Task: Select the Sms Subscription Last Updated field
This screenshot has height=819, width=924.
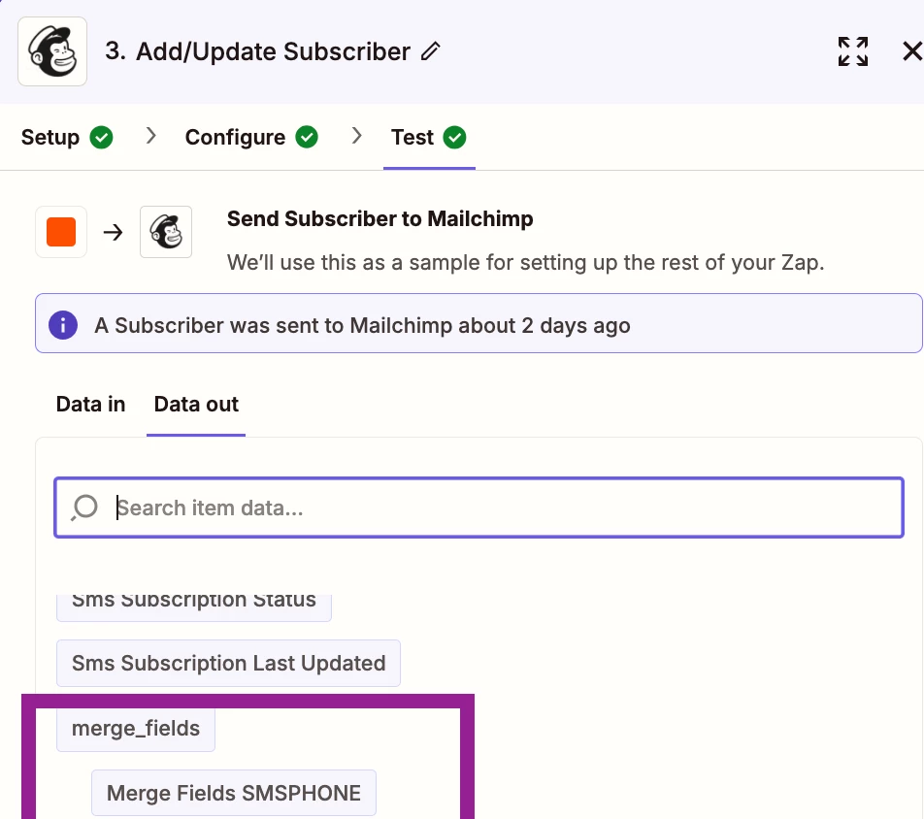Action: (229, 664)
